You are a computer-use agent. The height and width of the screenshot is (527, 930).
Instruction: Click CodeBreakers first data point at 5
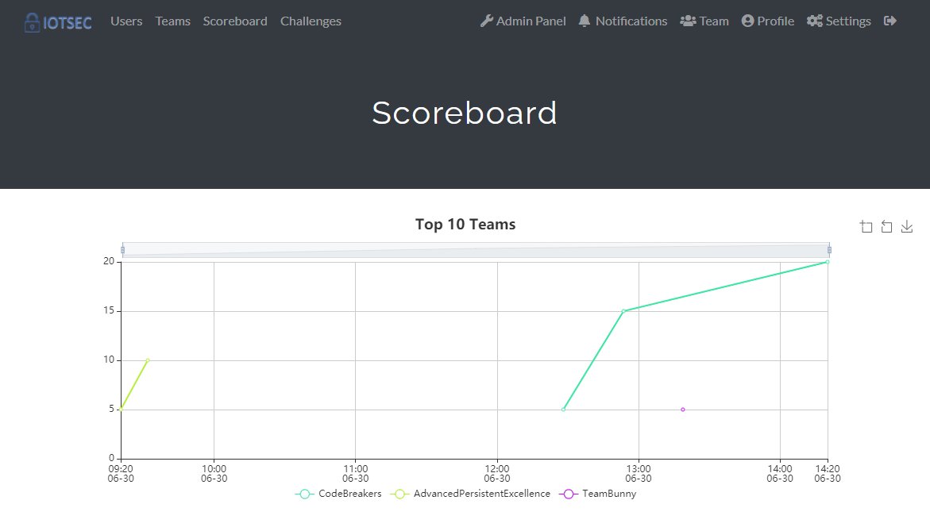pos(563,410)
